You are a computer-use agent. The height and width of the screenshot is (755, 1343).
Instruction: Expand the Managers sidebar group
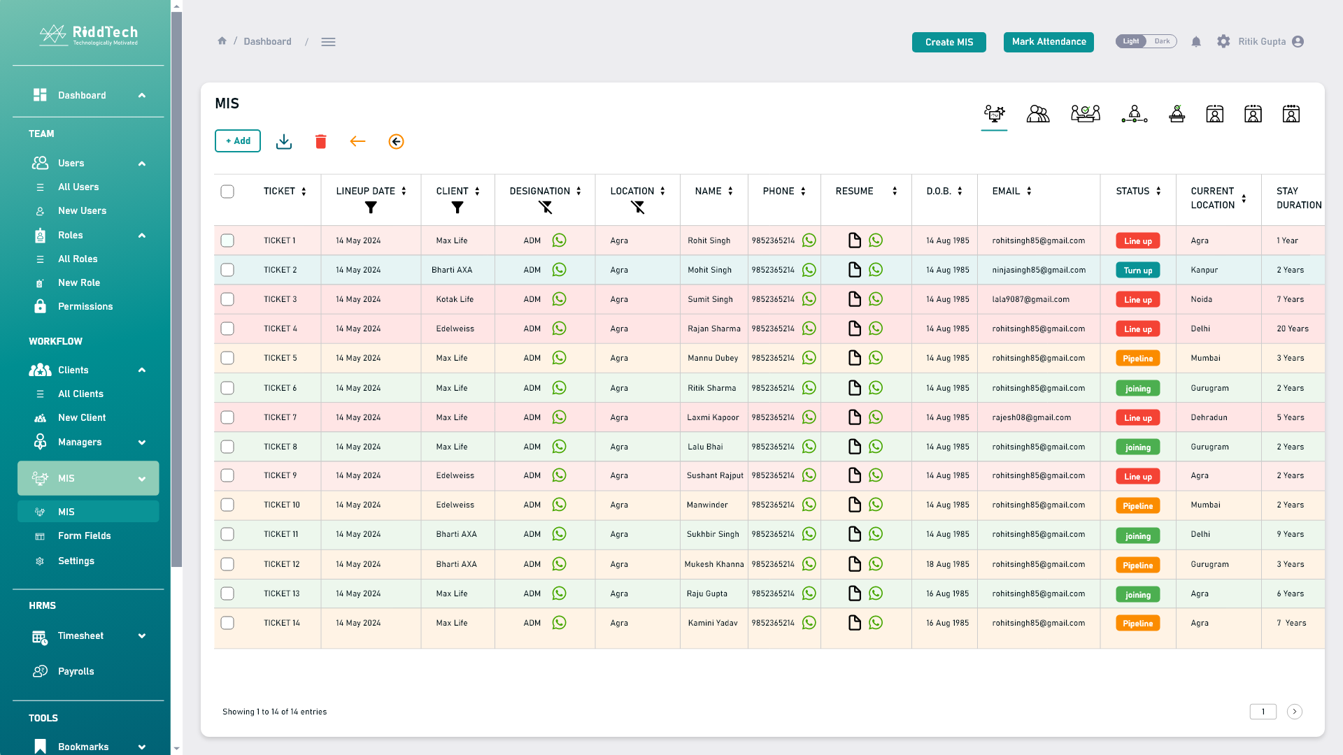[142, 443]
